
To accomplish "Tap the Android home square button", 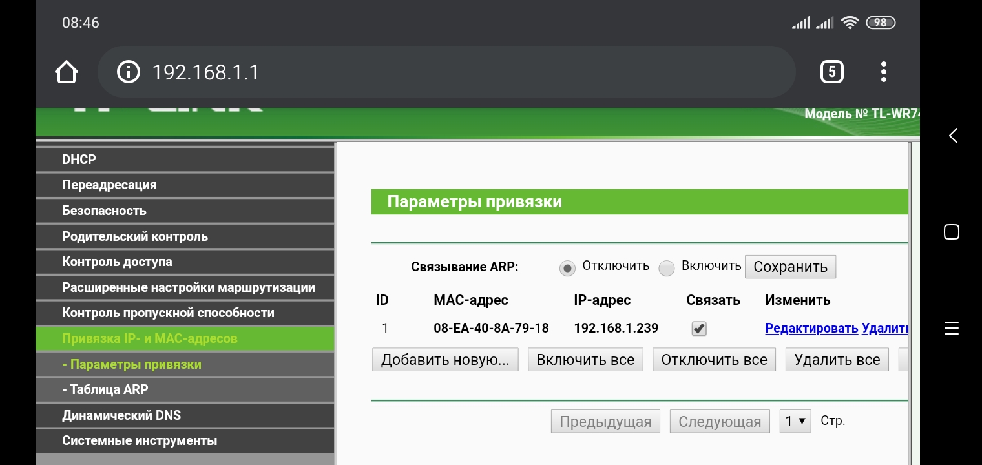I will click(x=951, y=232).
